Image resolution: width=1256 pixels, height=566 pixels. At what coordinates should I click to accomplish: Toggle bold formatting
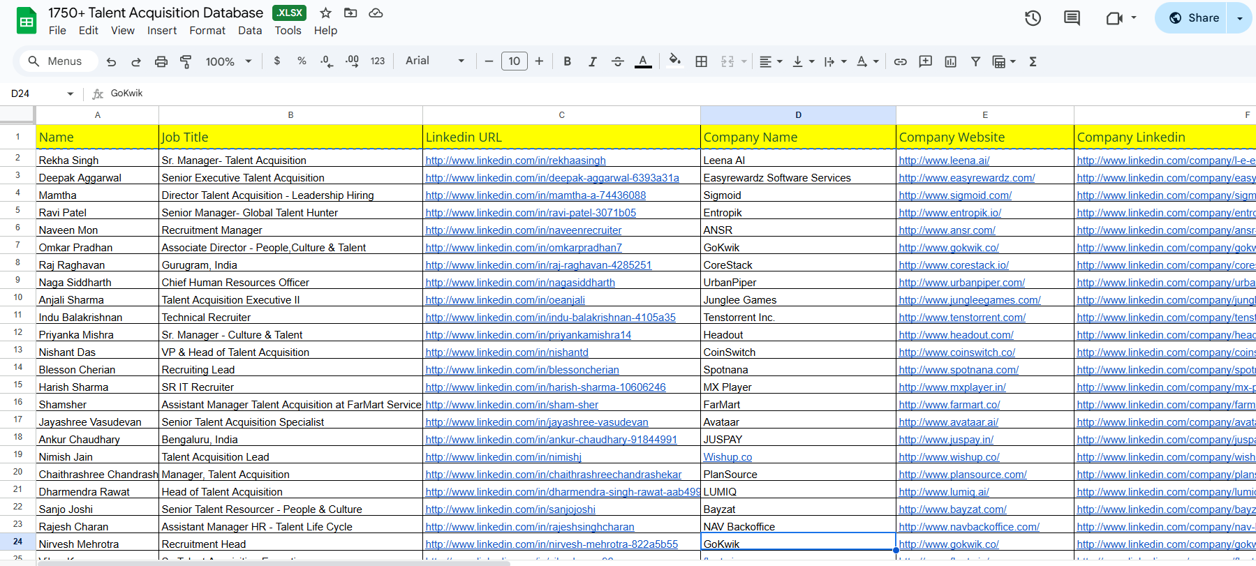click(x=568, y=61)
